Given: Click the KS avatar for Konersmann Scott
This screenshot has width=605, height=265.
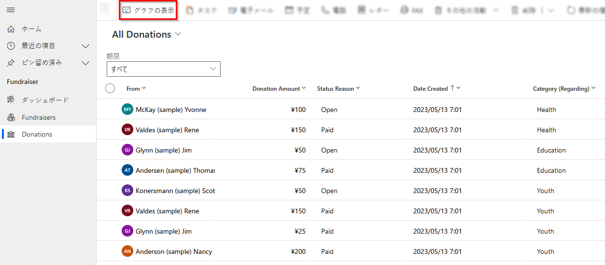Looking at the screenshot, I should pos(127,191).
